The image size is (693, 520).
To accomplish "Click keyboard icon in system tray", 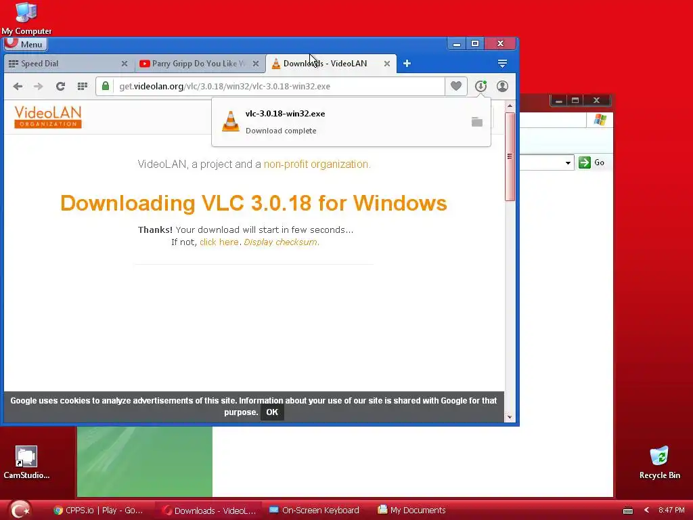I will (x=627, y=511).
